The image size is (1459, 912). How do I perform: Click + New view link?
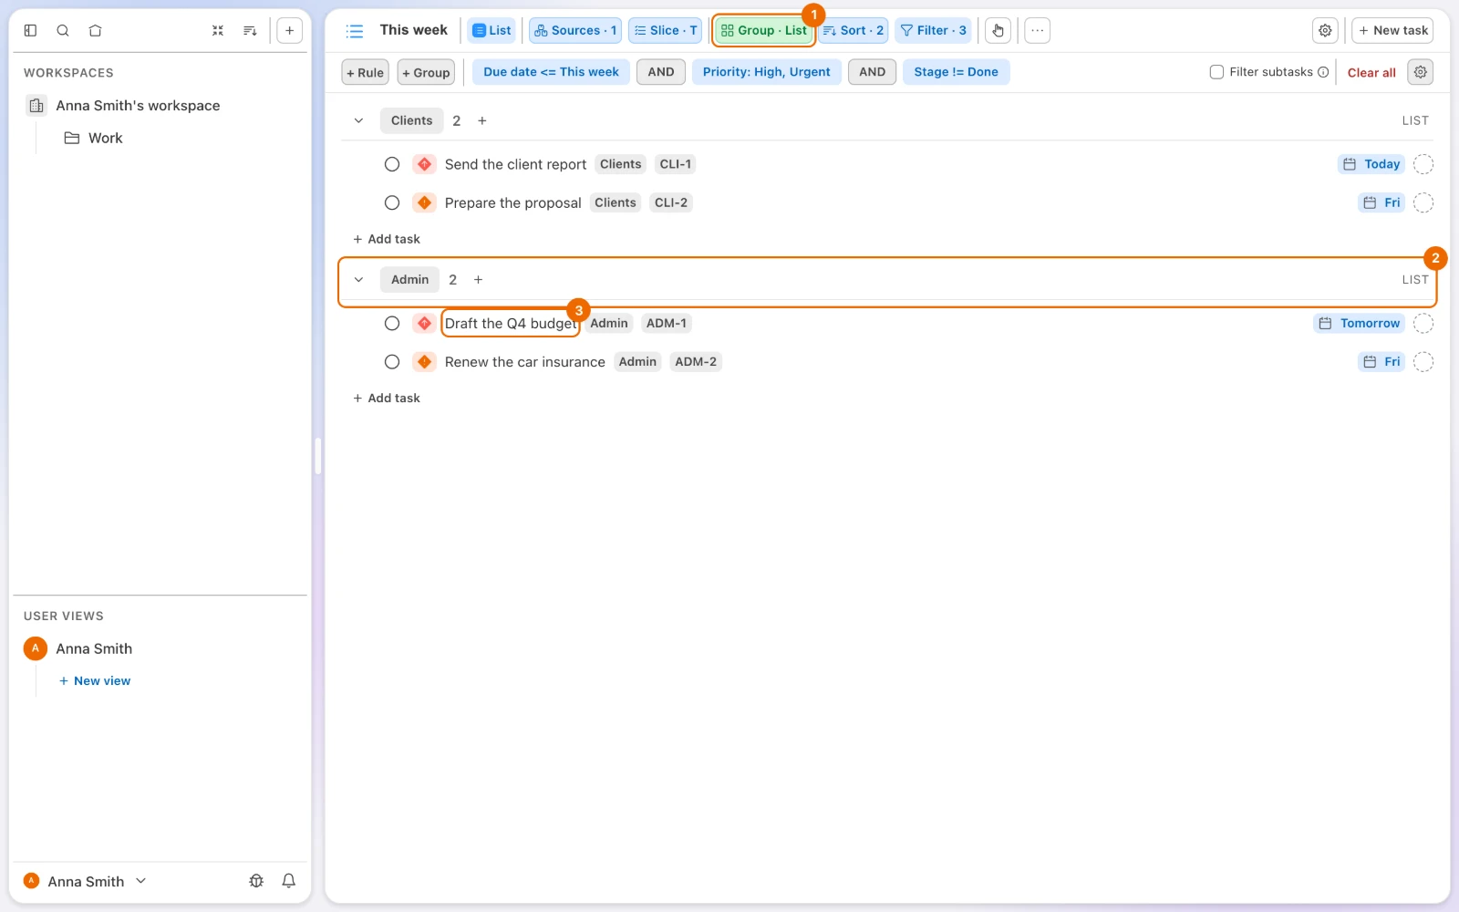coord(95,681)
